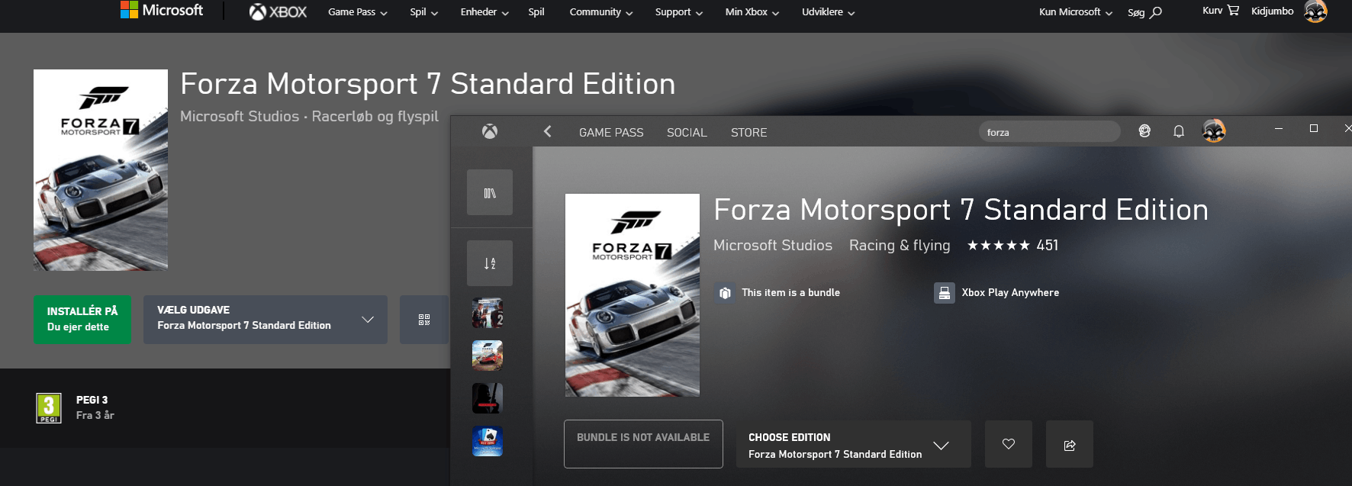Open the Xbox logo link in the website header
The width and height of the screenshot is (1352, 486).
pyautogui.click(x=278, y=11)
